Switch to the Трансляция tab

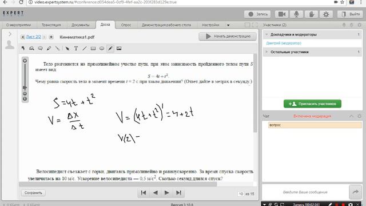(51, 25)
